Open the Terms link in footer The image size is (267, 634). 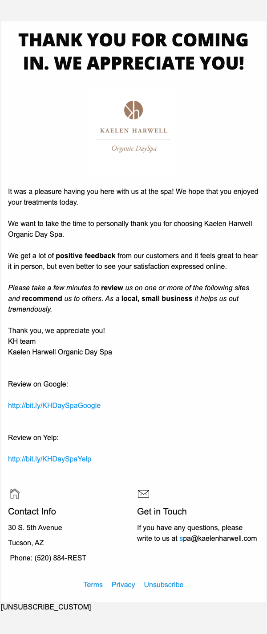click(93, 585)
